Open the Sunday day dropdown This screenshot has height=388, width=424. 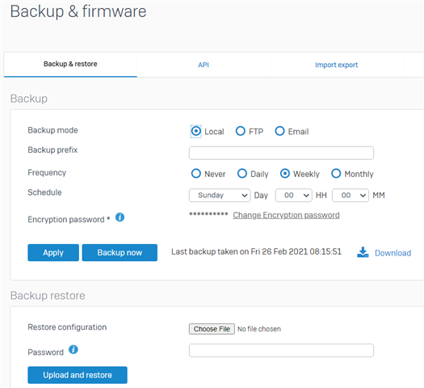tap(220, 196)
